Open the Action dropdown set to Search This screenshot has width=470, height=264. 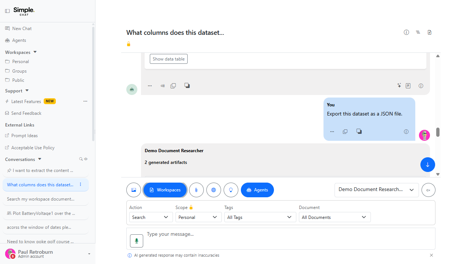(151, 217)
